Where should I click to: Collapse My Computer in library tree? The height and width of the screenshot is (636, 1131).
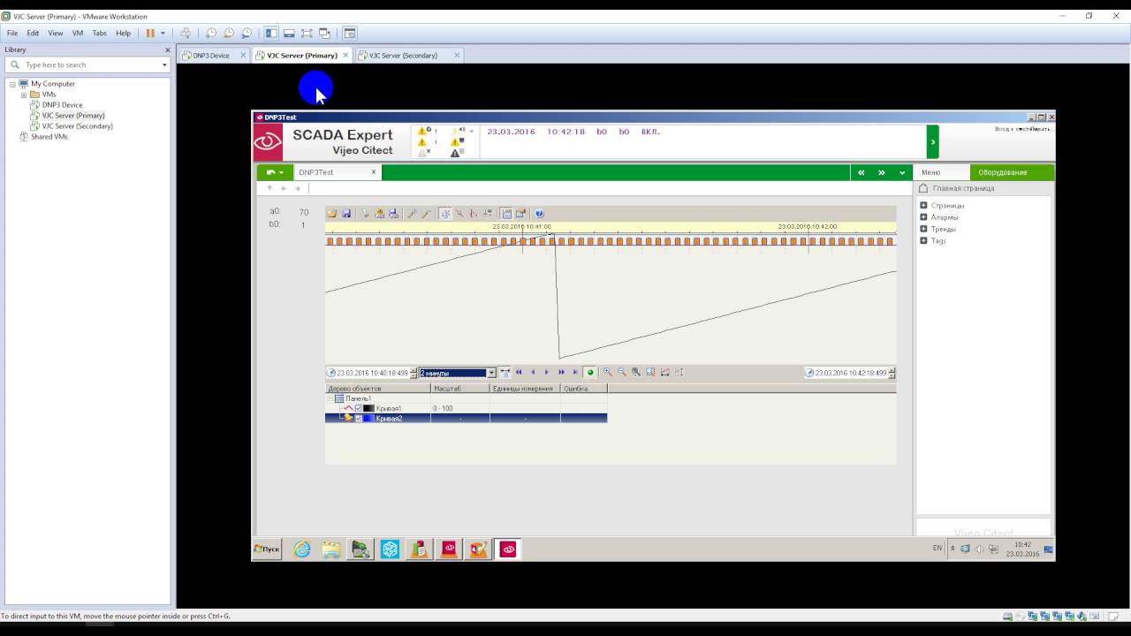tap(12, 84)
